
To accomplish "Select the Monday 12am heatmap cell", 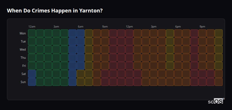I will 32,33.
